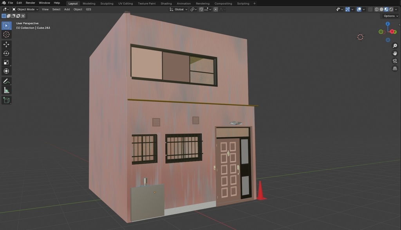Screen dimensions: 401x230
Task: Choose the Move tool
Action: point(6,45)
